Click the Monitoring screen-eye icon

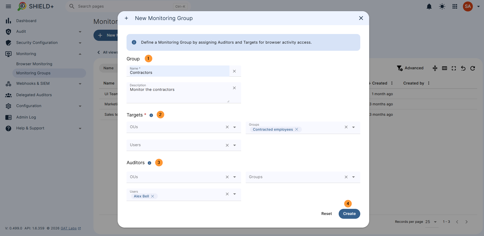[x=8, y=54]
